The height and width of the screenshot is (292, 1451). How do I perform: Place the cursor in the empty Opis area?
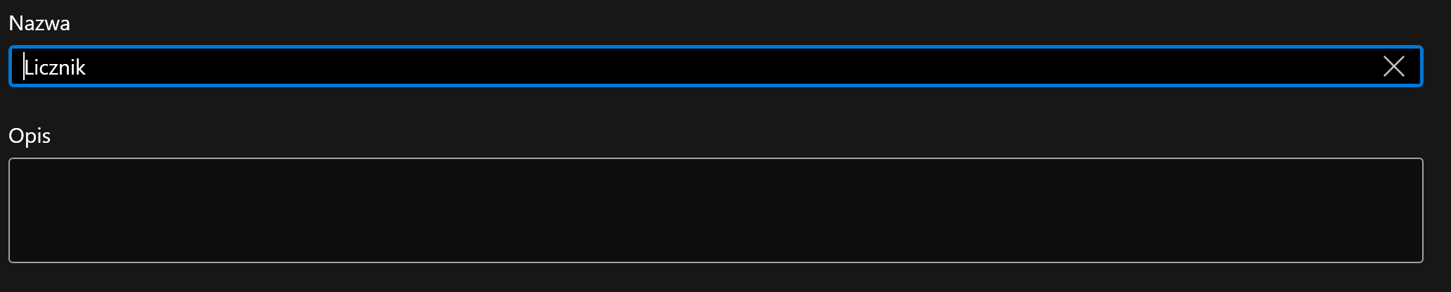tap(715, 210)
